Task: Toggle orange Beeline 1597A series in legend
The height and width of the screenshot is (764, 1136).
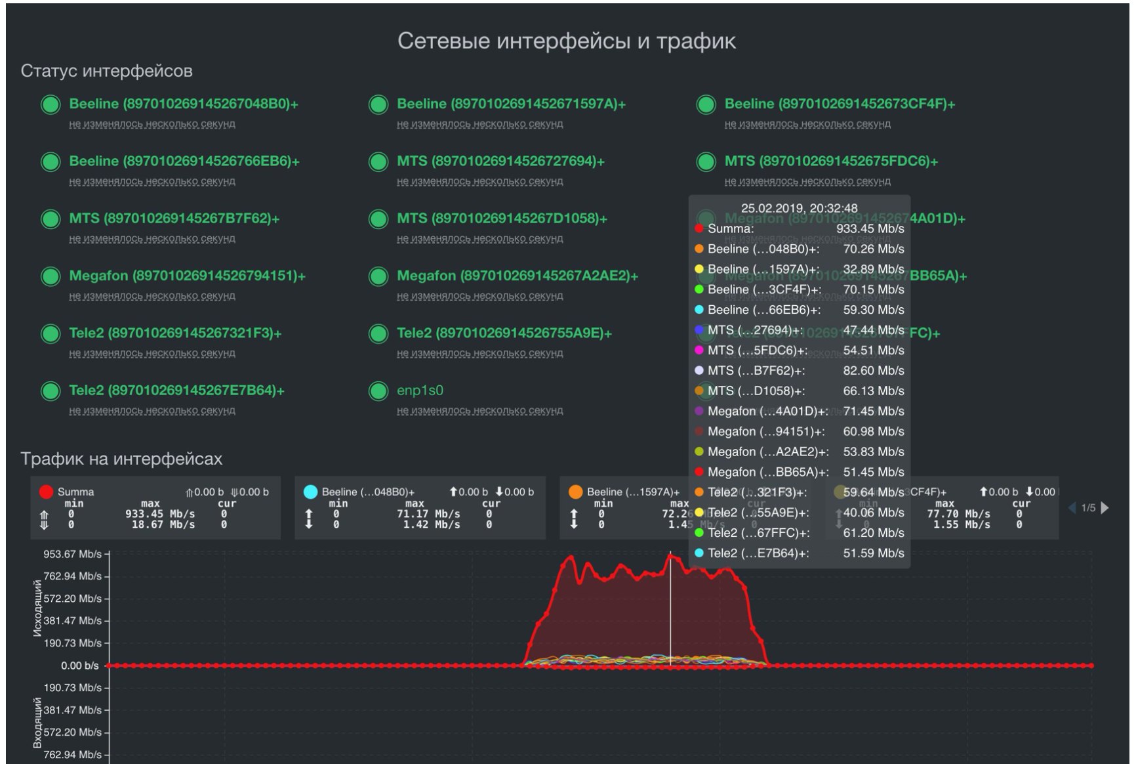Action: pyautogui.click(x=576, y=492)
